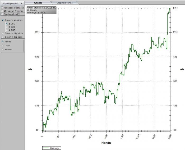
Task: Toggle Display All-In EV checkbox
Action: click(x=2, y=14)
